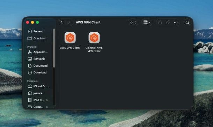Click the Tag toolbar icon
213x127 pixels.
coord(168,22)
